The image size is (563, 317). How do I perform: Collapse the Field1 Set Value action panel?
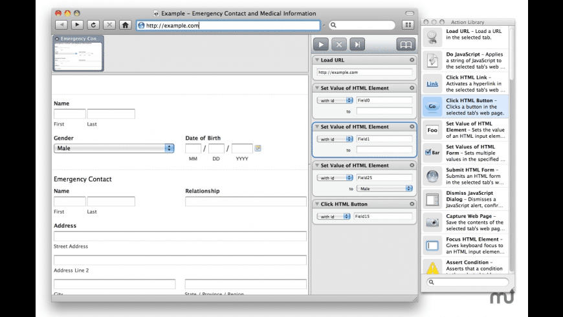317,127
